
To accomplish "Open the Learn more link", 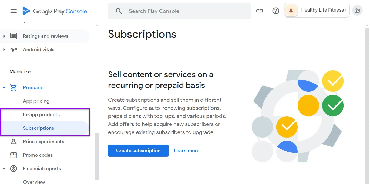I will click(187, 150).
